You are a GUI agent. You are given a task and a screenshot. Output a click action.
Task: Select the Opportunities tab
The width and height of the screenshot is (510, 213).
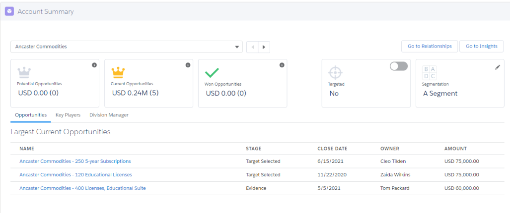(31, 115)
